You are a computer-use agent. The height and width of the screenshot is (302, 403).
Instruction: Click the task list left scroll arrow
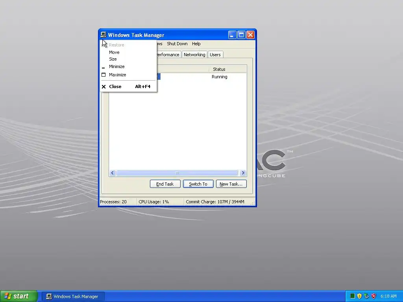click(x=112, y=173)
